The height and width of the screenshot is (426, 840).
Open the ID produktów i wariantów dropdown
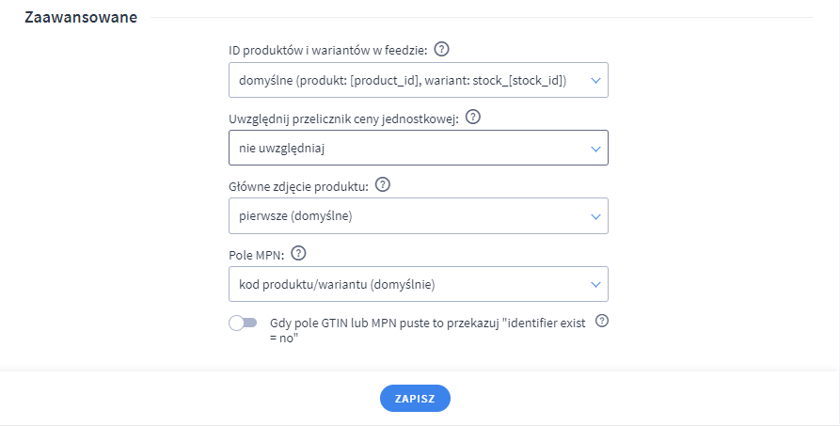tap(404, 81)
